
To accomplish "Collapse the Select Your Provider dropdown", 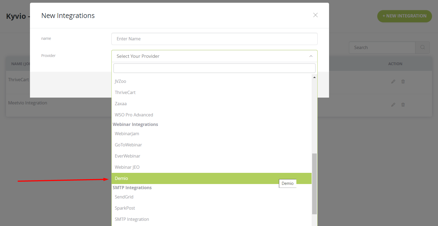I will [x=214, y=56].
